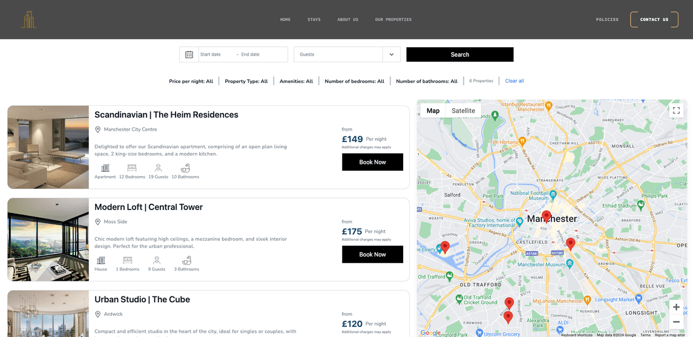Open the Urban Studio photo thumbnail
693x337 pixels.
(x=48, y=313)
